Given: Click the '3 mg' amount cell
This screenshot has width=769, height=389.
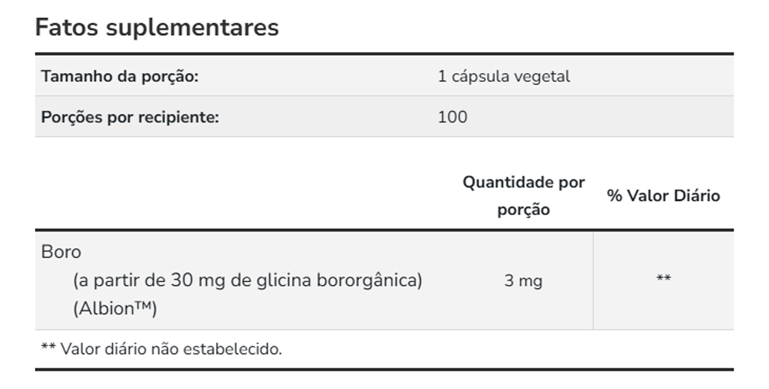Looking at the screenshot, I should 523,281.
